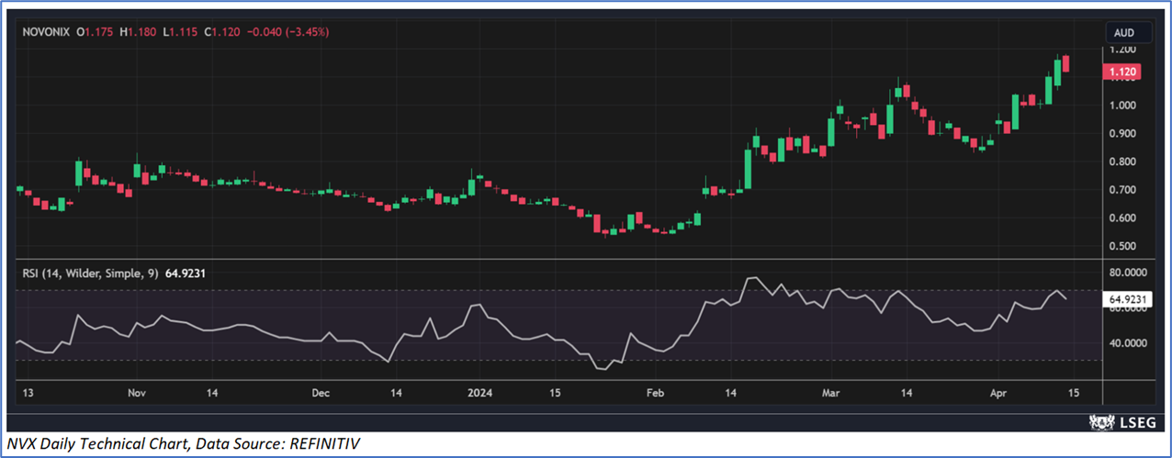Viewport: 1172px width, 458px height.
Task: Click the highlighted 64.9231 tag on RSI axis
Action: point(1127,299)
